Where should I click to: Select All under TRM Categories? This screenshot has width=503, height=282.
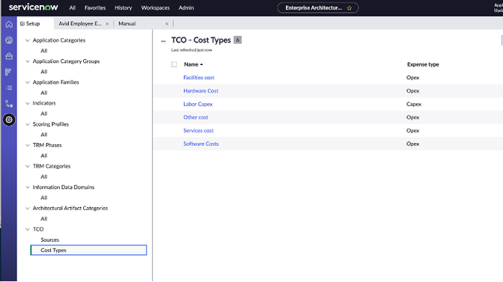point(44,177)
